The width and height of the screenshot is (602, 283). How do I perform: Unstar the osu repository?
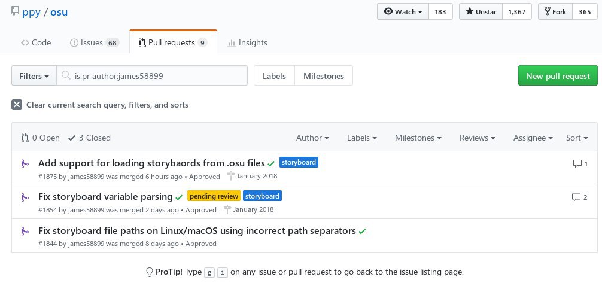tap(481, 11)
